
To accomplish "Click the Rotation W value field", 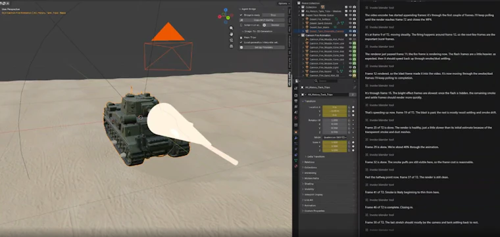I will (335, 121).
